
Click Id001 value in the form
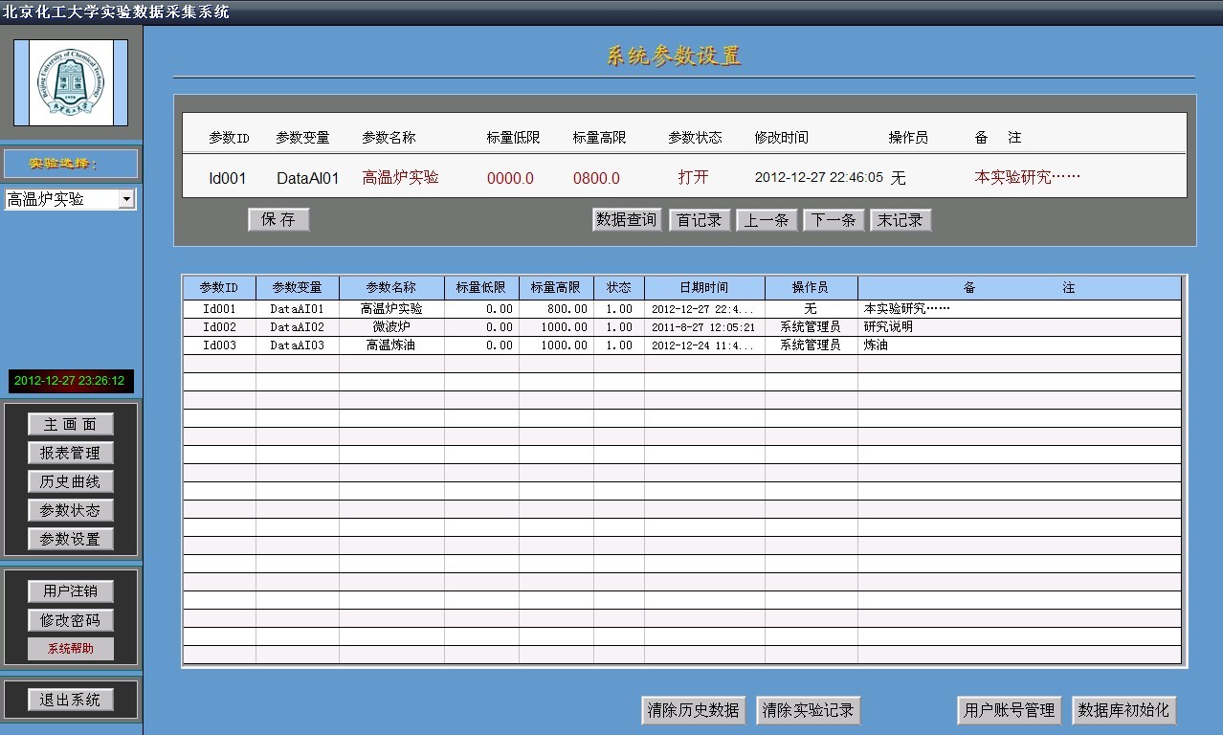[228, 178]
